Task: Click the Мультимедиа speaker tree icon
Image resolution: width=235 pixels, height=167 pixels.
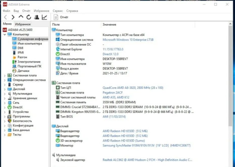Action: coord(10,94)
